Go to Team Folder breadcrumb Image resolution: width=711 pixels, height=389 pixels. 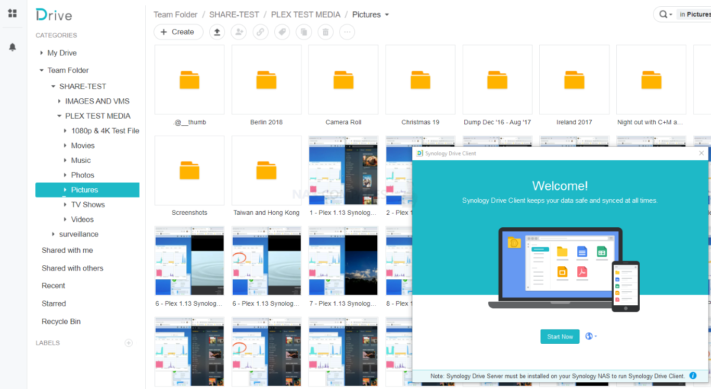coord(175,15)
